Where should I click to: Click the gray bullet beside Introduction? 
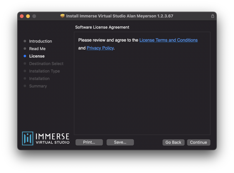[25, 41]
